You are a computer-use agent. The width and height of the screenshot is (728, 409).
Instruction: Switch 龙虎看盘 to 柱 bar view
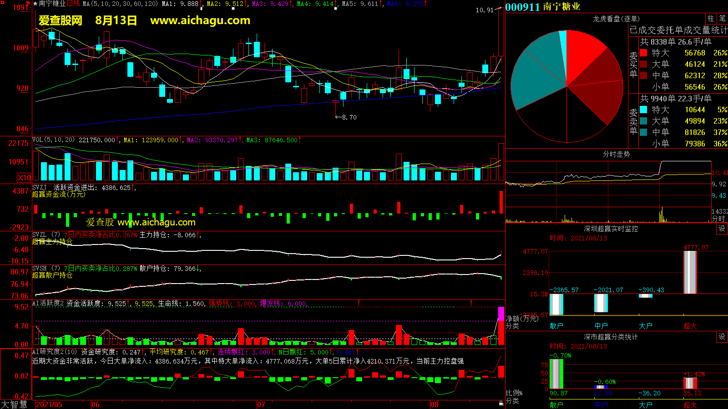pyautogui.click(x=711, y=19)
